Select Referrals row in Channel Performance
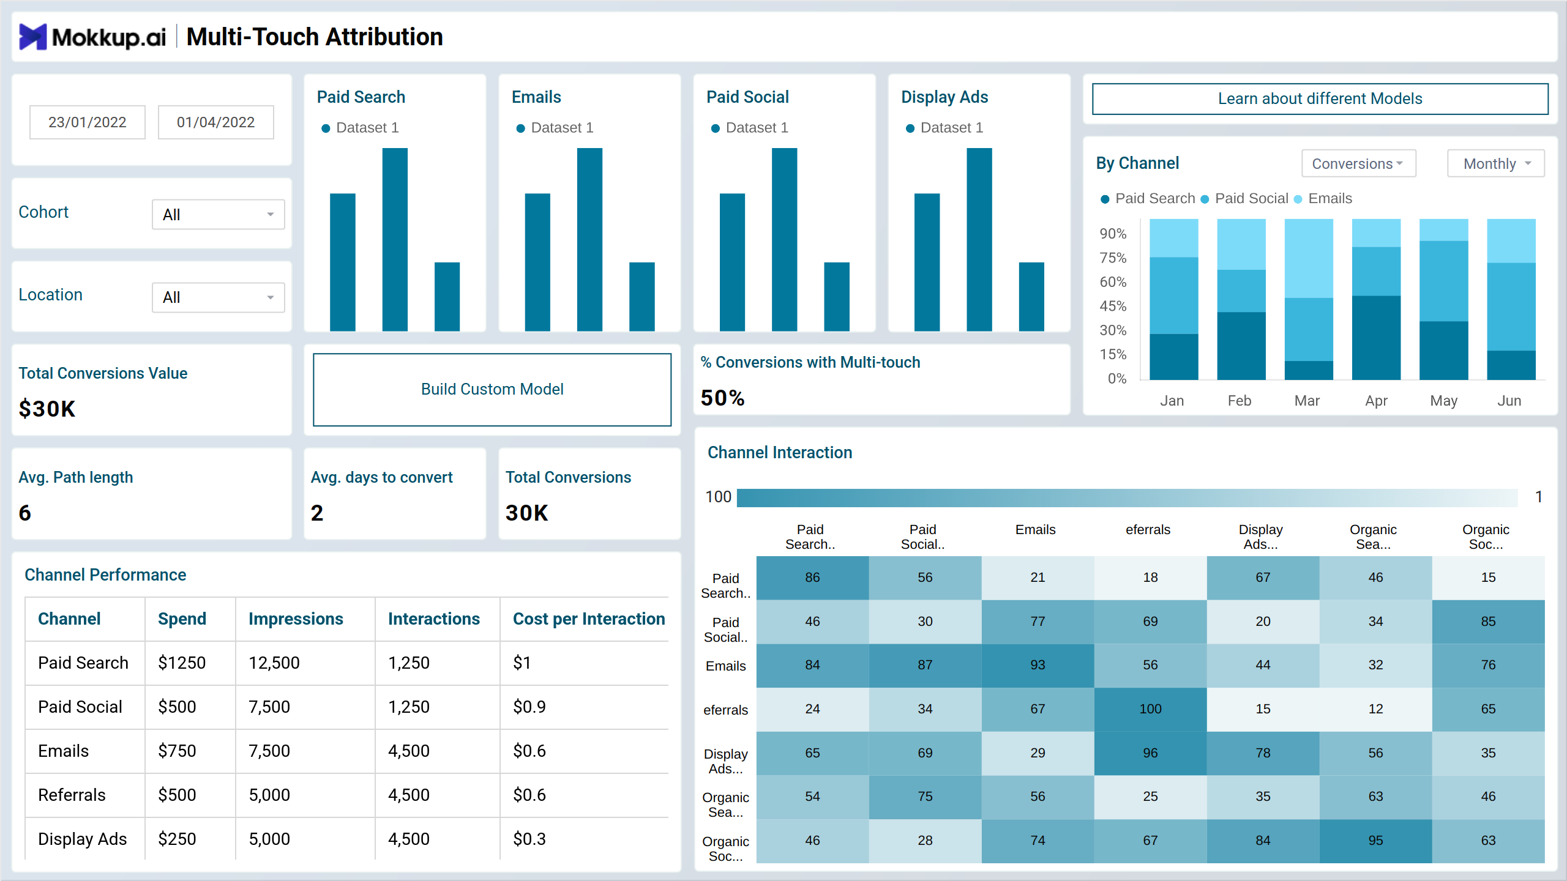The image size is (1567, 881). pos(346,795)
